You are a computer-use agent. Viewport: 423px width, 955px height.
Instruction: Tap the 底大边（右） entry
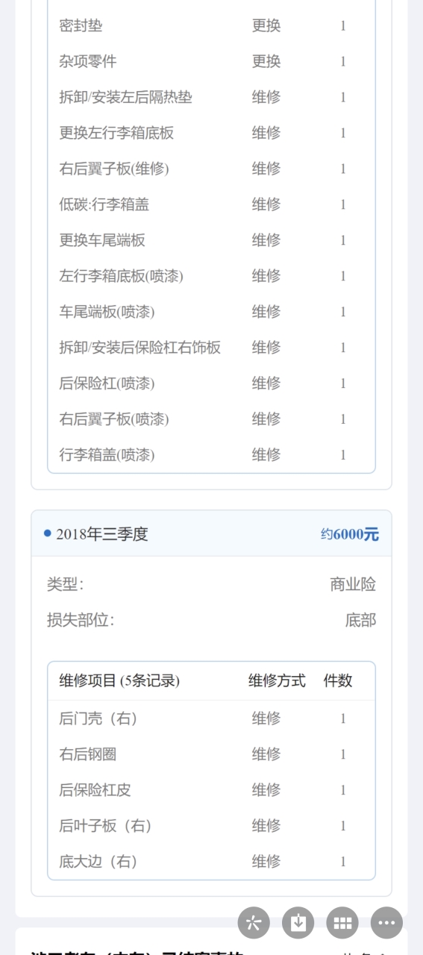pyautogui.click(x=98, y=862)
